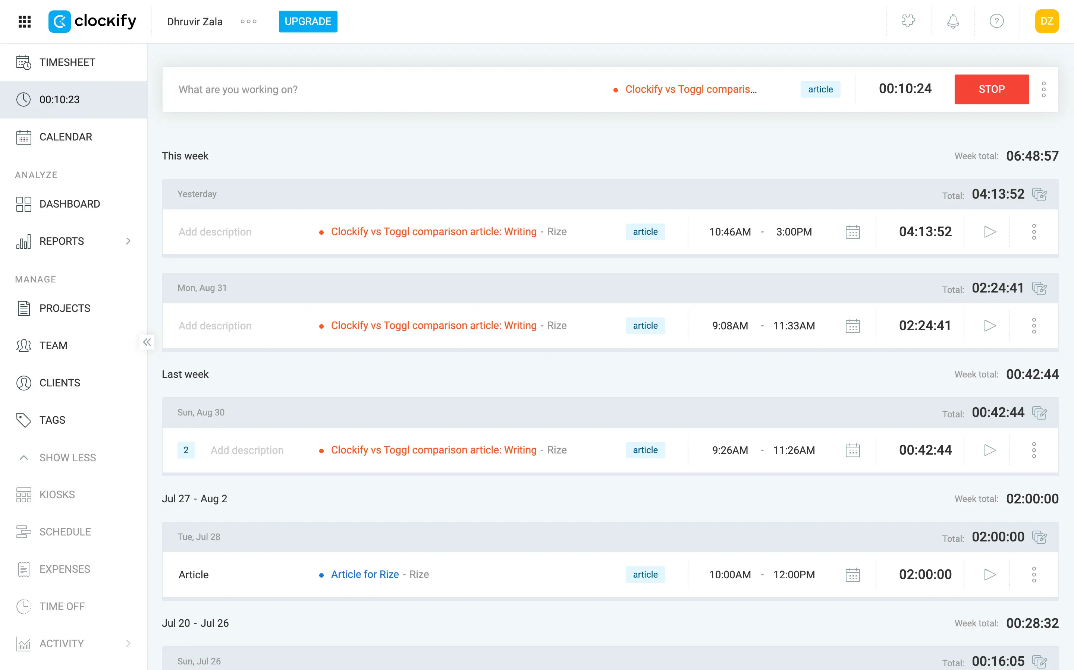The height and width of the screenshot is (670, 1074).
Task: Open date picker for 9:08AM entry
Action: coord(852,326)
